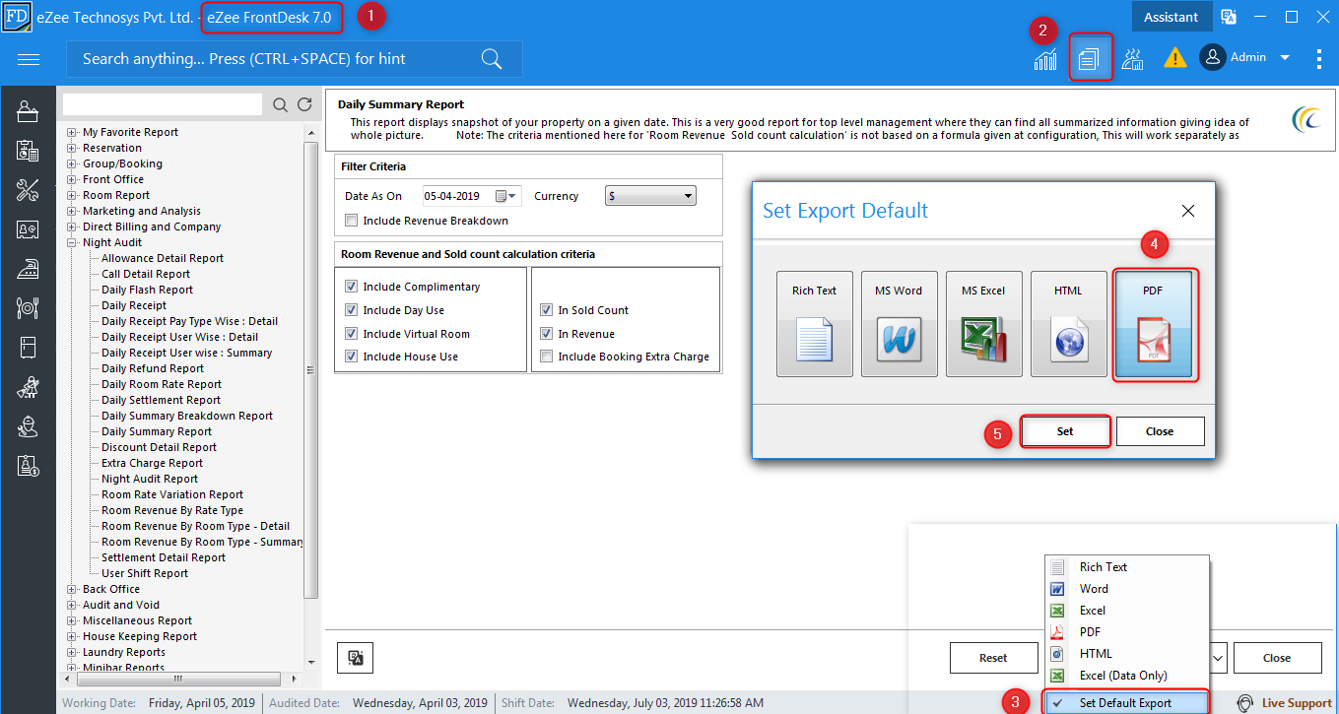
Task: Open the statistics chart icon in the top bar
Action: pos(1045,59)
